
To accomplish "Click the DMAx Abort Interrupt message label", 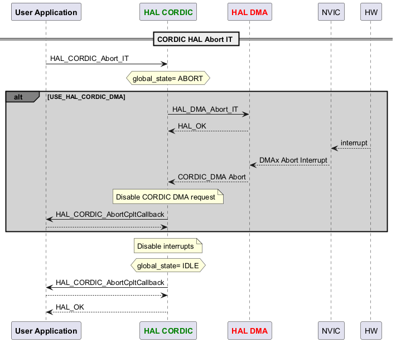I will coord(293,160).
